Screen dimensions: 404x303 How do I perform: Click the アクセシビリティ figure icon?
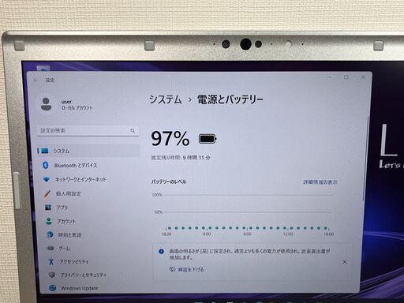51,261
